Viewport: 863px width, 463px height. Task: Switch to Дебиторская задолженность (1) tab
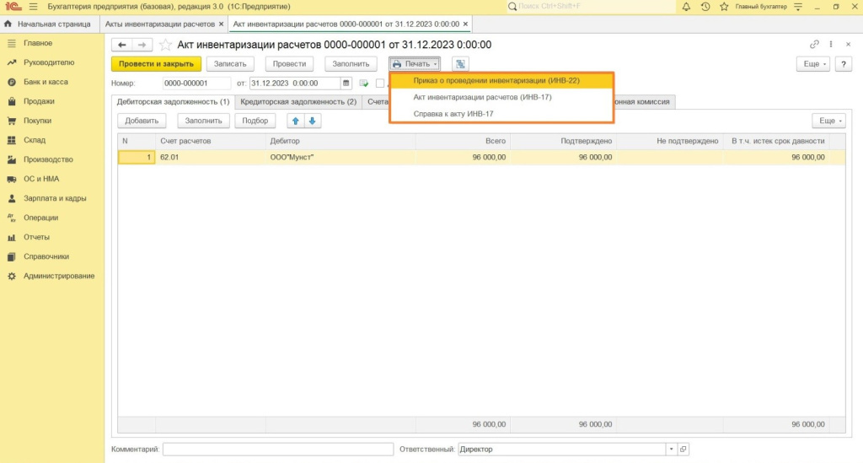tap(173, 102)
